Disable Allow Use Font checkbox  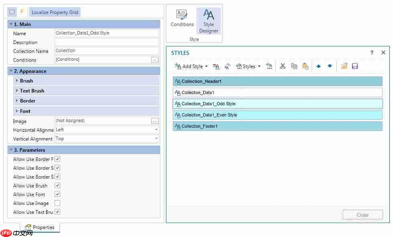pos(57,194)
